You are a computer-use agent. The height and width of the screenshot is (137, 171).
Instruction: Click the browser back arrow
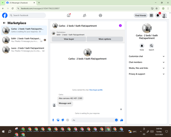tap(3, 8)
